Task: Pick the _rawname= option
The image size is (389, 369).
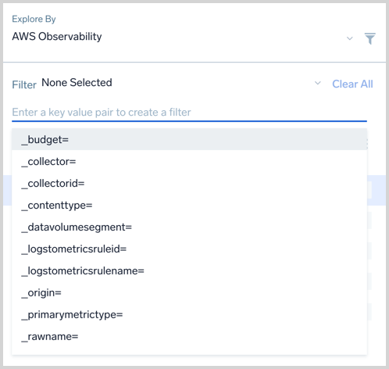Action: click(x=189, y=337)
